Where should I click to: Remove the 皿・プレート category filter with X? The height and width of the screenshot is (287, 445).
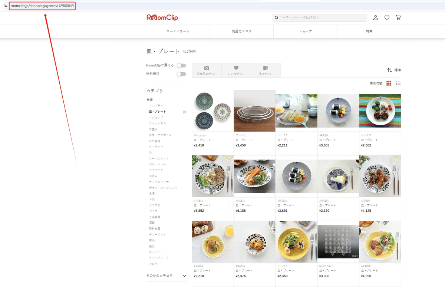pyautogui.click(x=184, y=112)
